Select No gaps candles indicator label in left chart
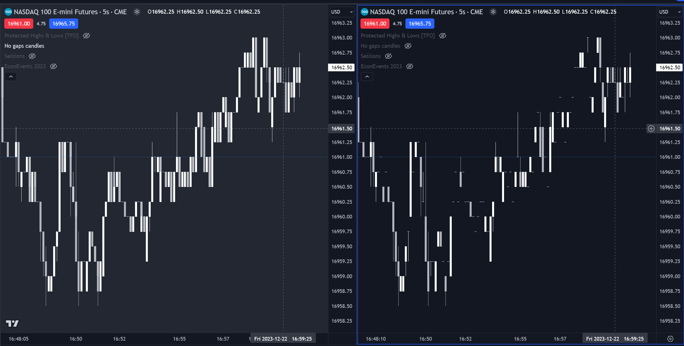 coord(24,46)
